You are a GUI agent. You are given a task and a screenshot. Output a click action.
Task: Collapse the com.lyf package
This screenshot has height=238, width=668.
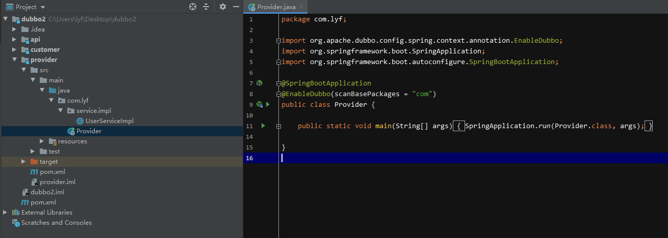pyautogui.click(x=52, y=101)
